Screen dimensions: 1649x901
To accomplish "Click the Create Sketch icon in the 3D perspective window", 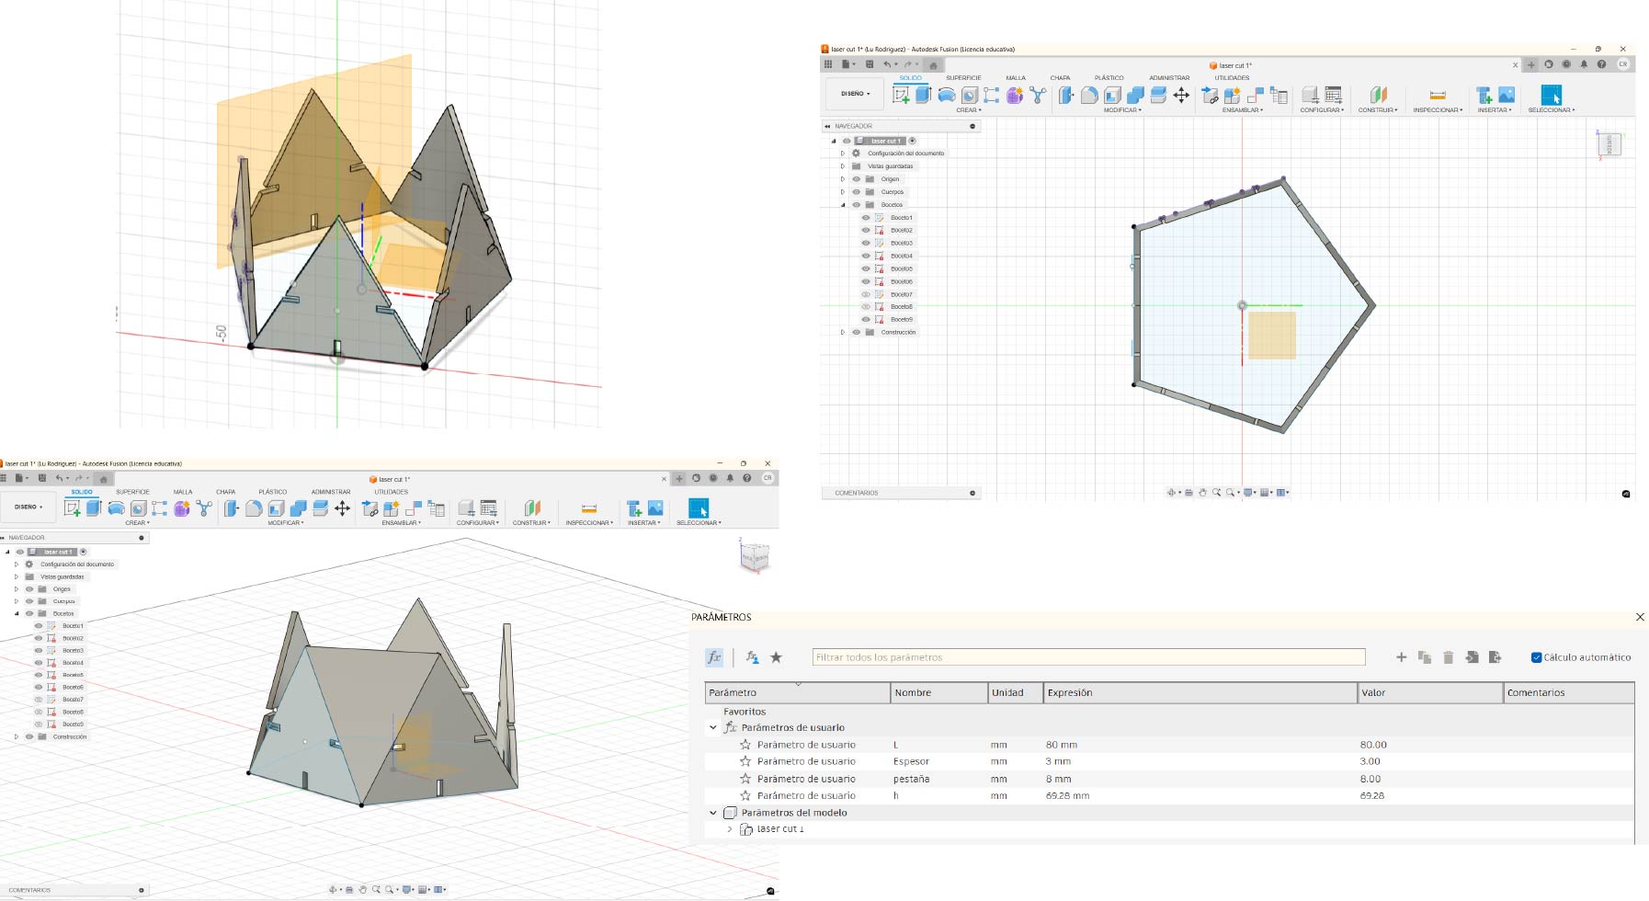I will pyautogui.click(x=73, y=508).
